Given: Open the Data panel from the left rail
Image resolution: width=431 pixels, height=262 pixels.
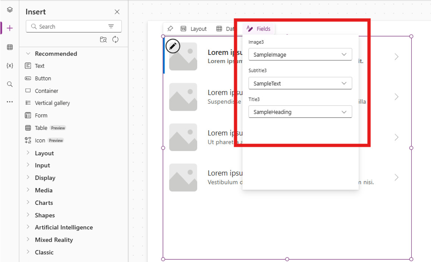Looking at the screenshot, I should coord(9,48).
